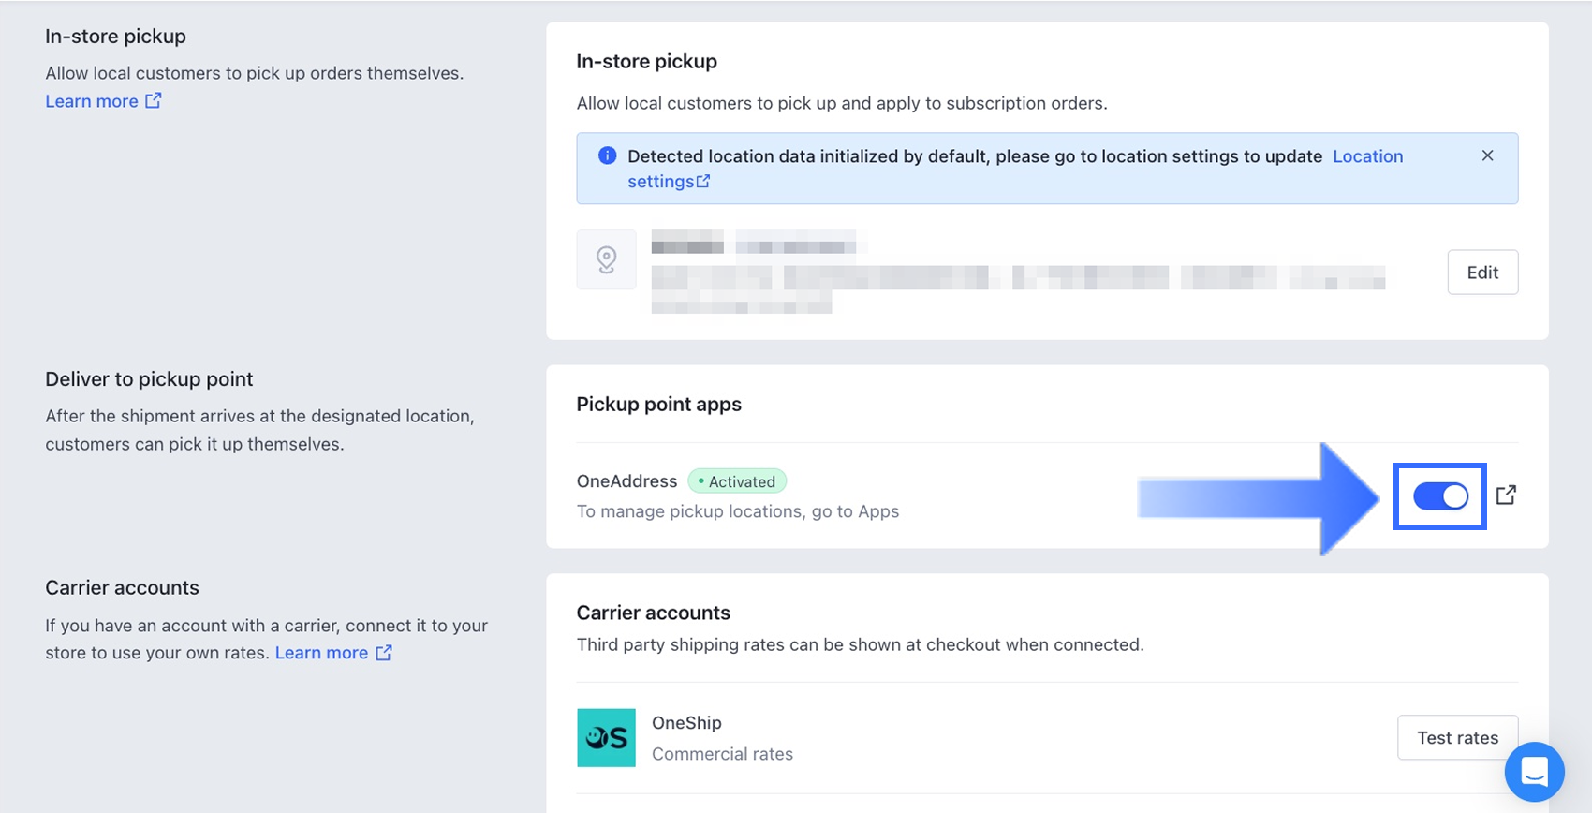
Task: Click the blue info icon in banner
Action: coord(607,155)
